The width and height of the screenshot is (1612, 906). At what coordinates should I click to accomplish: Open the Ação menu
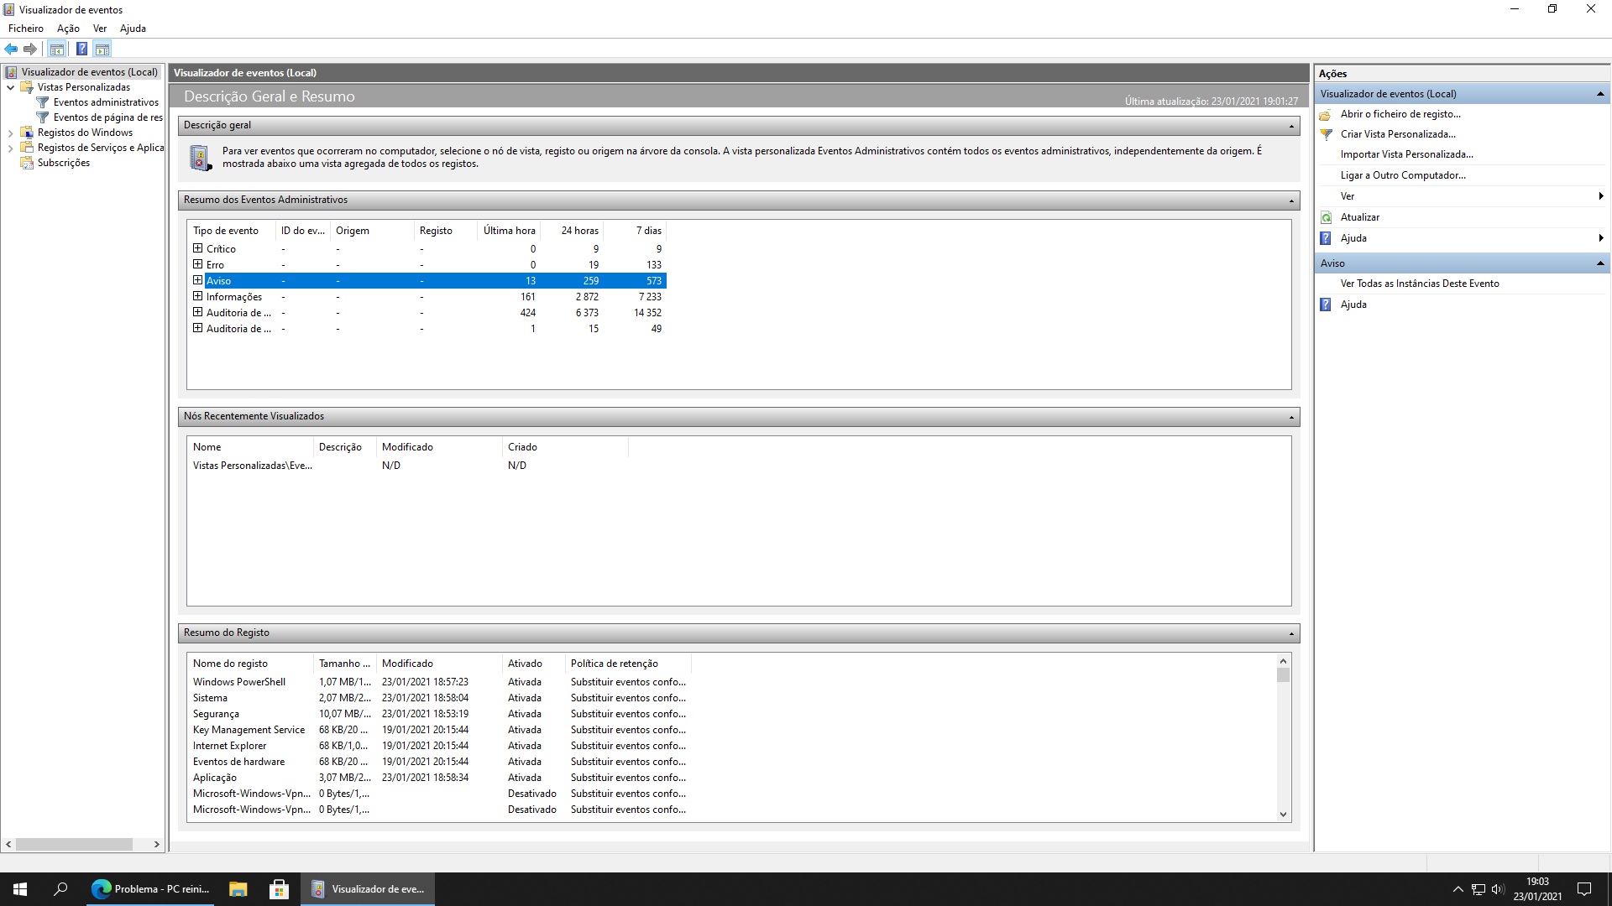click(68, 29)
